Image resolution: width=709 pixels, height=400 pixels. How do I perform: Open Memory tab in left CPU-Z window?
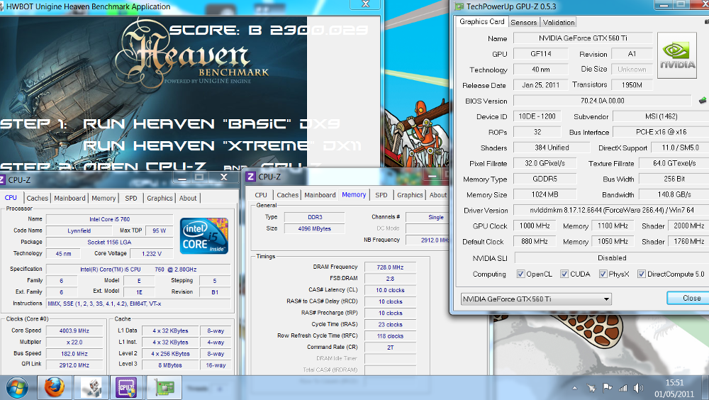click(x=104, y=198)
